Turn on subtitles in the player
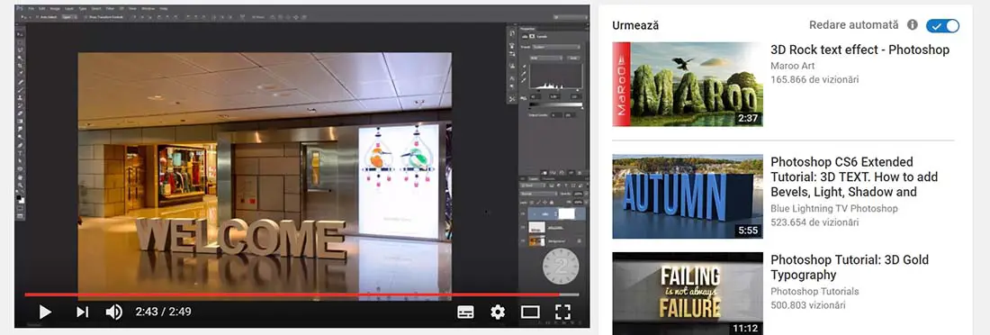The width and height of the screenshot is (990, 335). (x=466, y=312)
